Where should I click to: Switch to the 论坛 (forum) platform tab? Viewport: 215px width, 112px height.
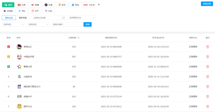[48, 11]
